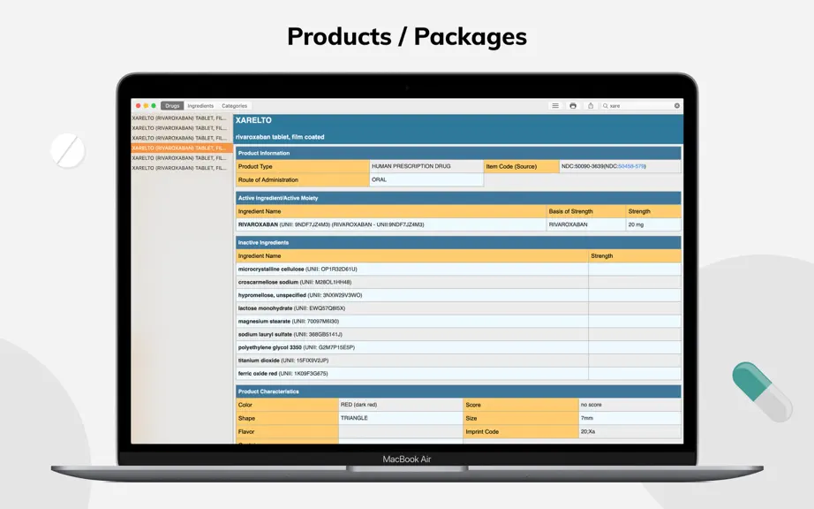Click Strength header in Active Ingredient table
The image size is (814, 509).
click(653, 211)
